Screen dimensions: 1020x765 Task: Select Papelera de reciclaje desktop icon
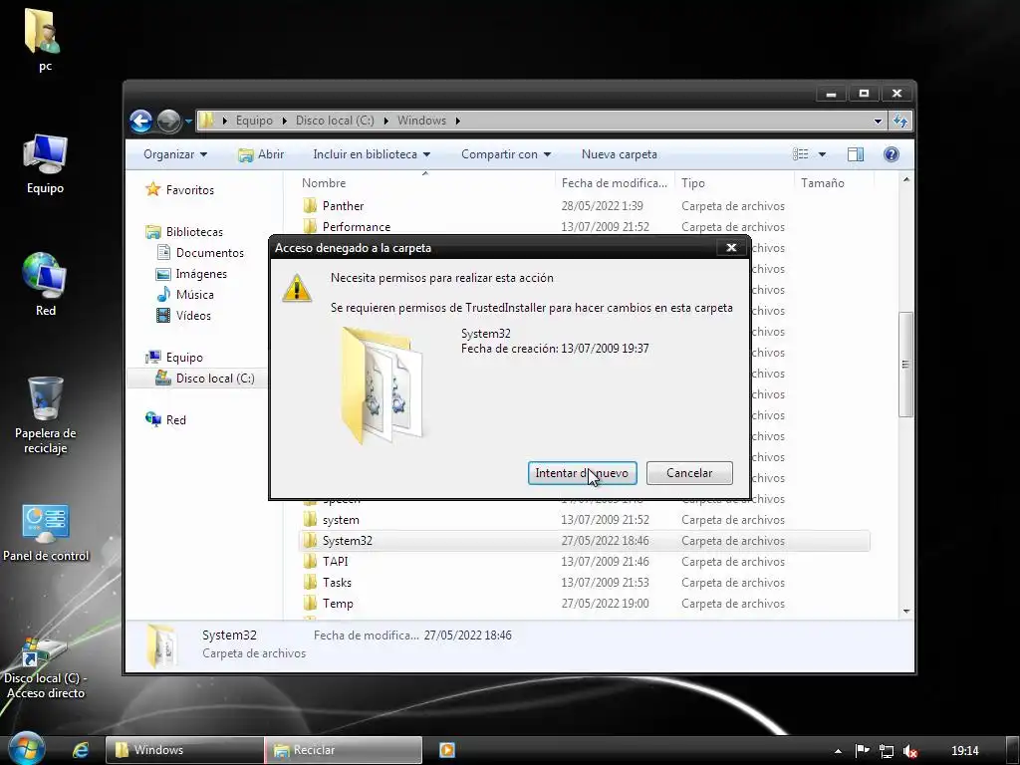click(46, 415)
